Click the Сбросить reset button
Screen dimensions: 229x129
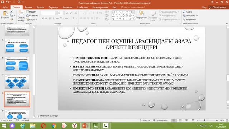tap(32, 16)
